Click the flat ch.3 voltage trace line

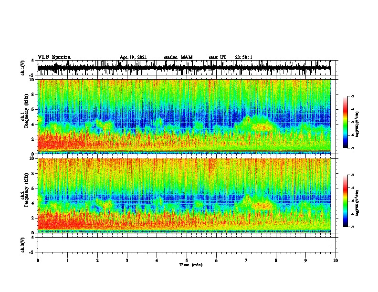click(x=184, y=245)
